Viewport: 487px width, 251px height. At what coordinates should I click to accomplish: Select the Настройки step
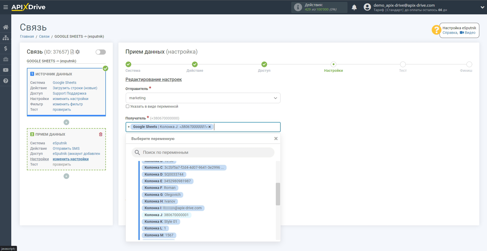pyautogui.click(x=333, y=64)
